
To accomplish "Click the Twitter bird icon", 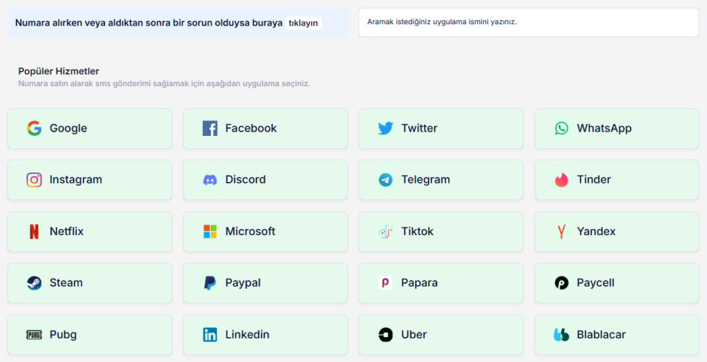I will pyautogui.click(x=385, y=128).
